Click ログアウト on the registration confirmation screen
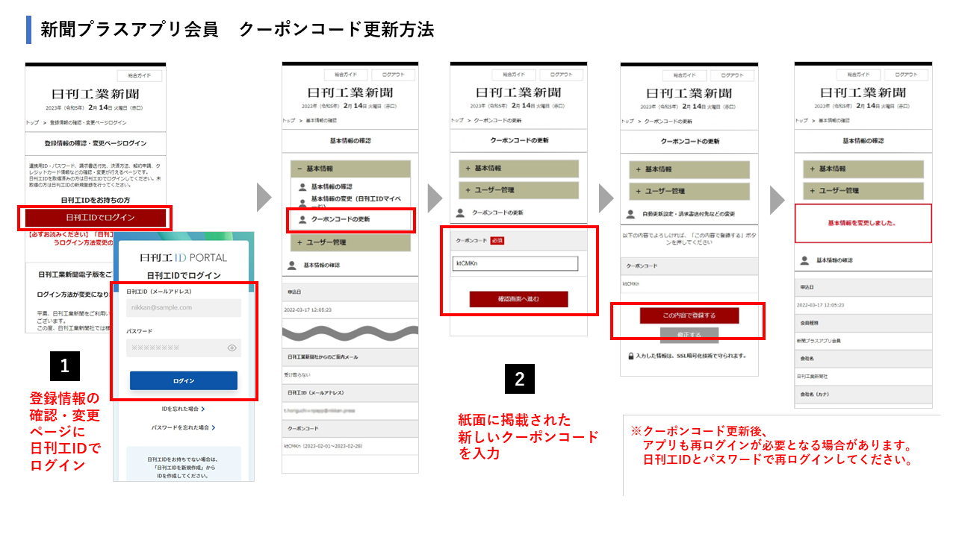 [732, 75]
